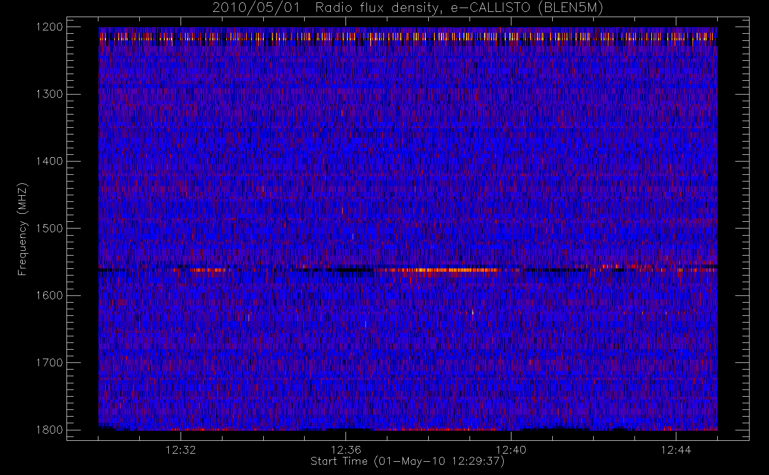Click the 12:40 time tick label
The width and height of the screenshot is (769, 475).
tap(511, 450)
